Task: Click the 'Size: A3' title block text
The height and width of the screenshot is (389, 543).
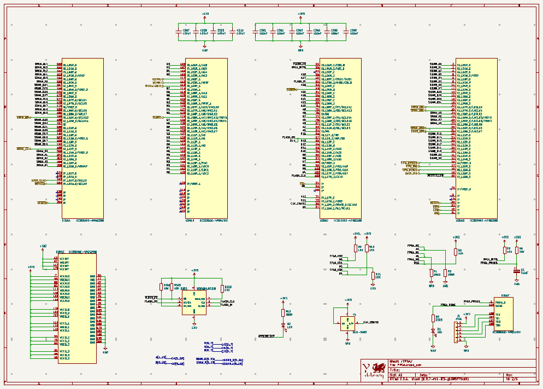Action: 396,375
